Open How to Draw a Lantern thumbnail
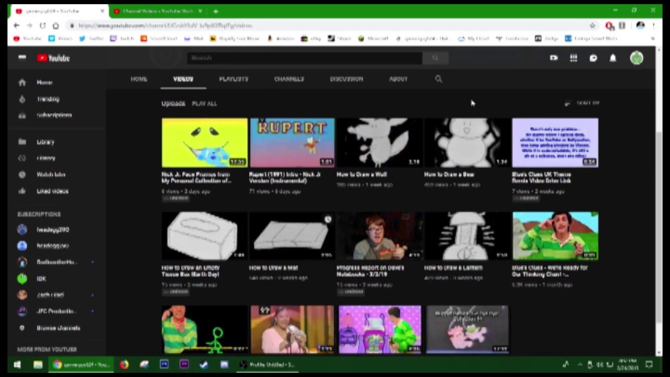Image resolution: width=670 pixels, height=377 pixels. (467, 236)
